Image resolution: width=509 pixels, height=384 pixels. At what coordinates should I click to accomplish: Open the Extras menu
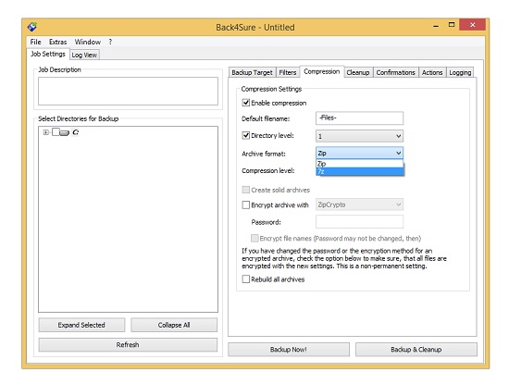tap(57, 42)
